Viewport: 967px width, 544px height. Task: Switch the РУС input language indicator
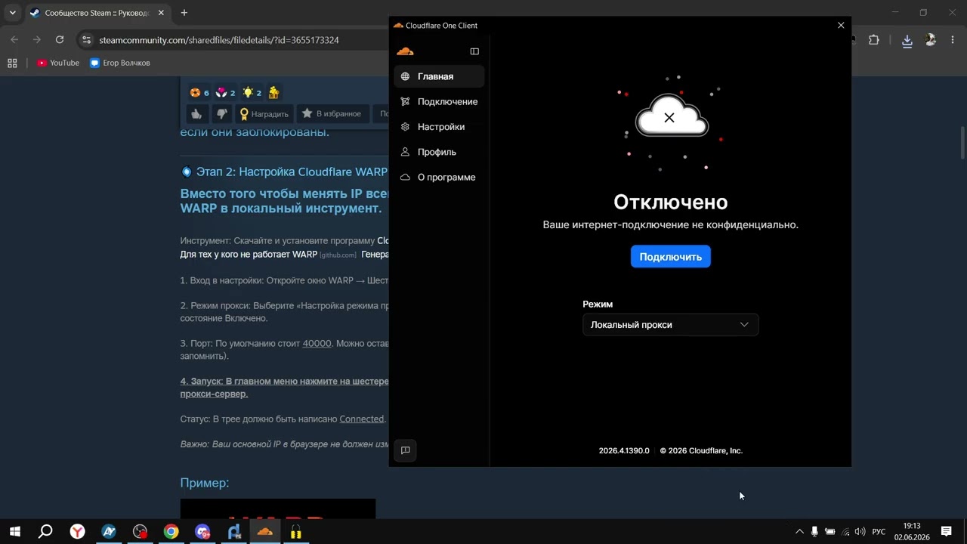(879, 532)
